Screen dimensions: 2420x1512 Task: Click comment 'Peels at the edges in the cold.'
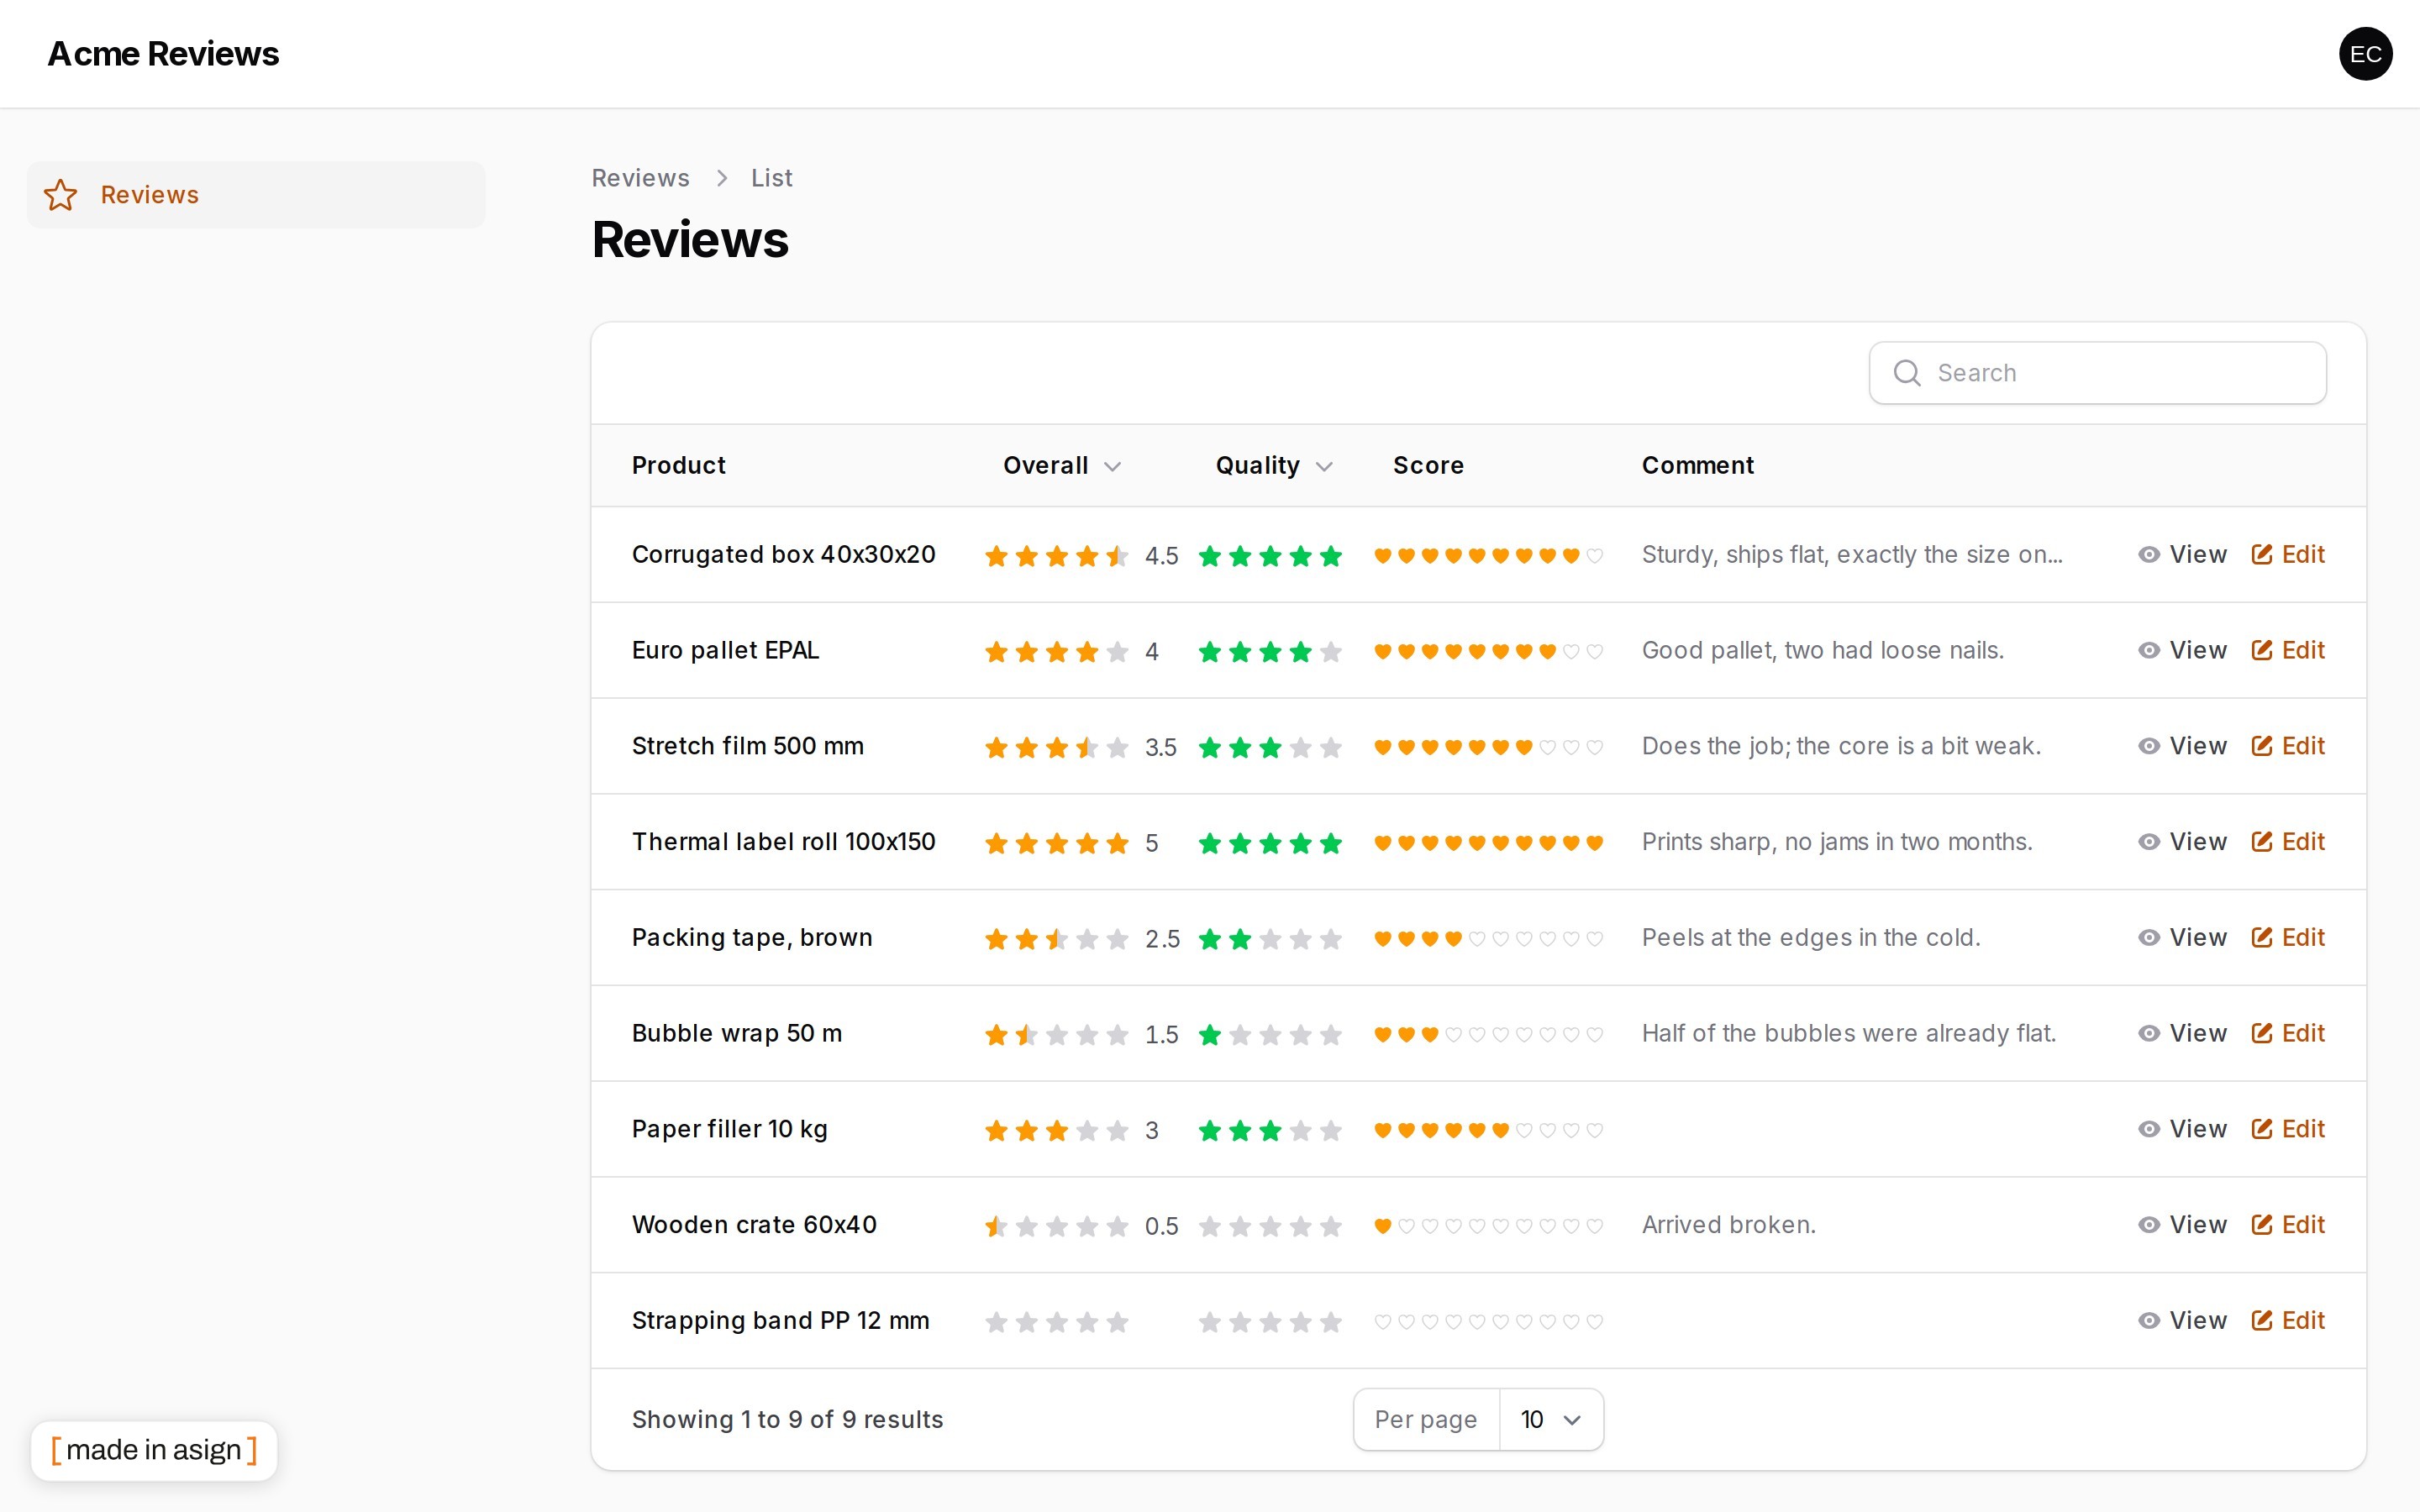point(1810,938)
